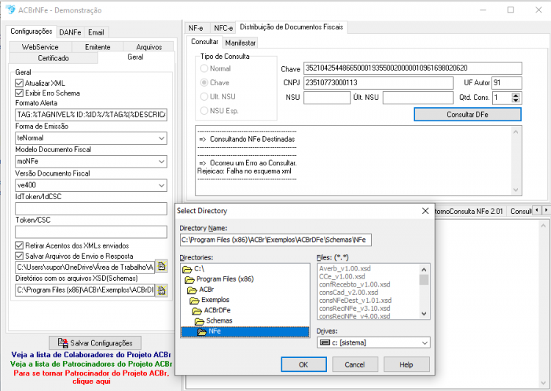Click the ACBrNFe application icon in title bar
Viewport: 551px width, 391px height.
tap(10, 10)
